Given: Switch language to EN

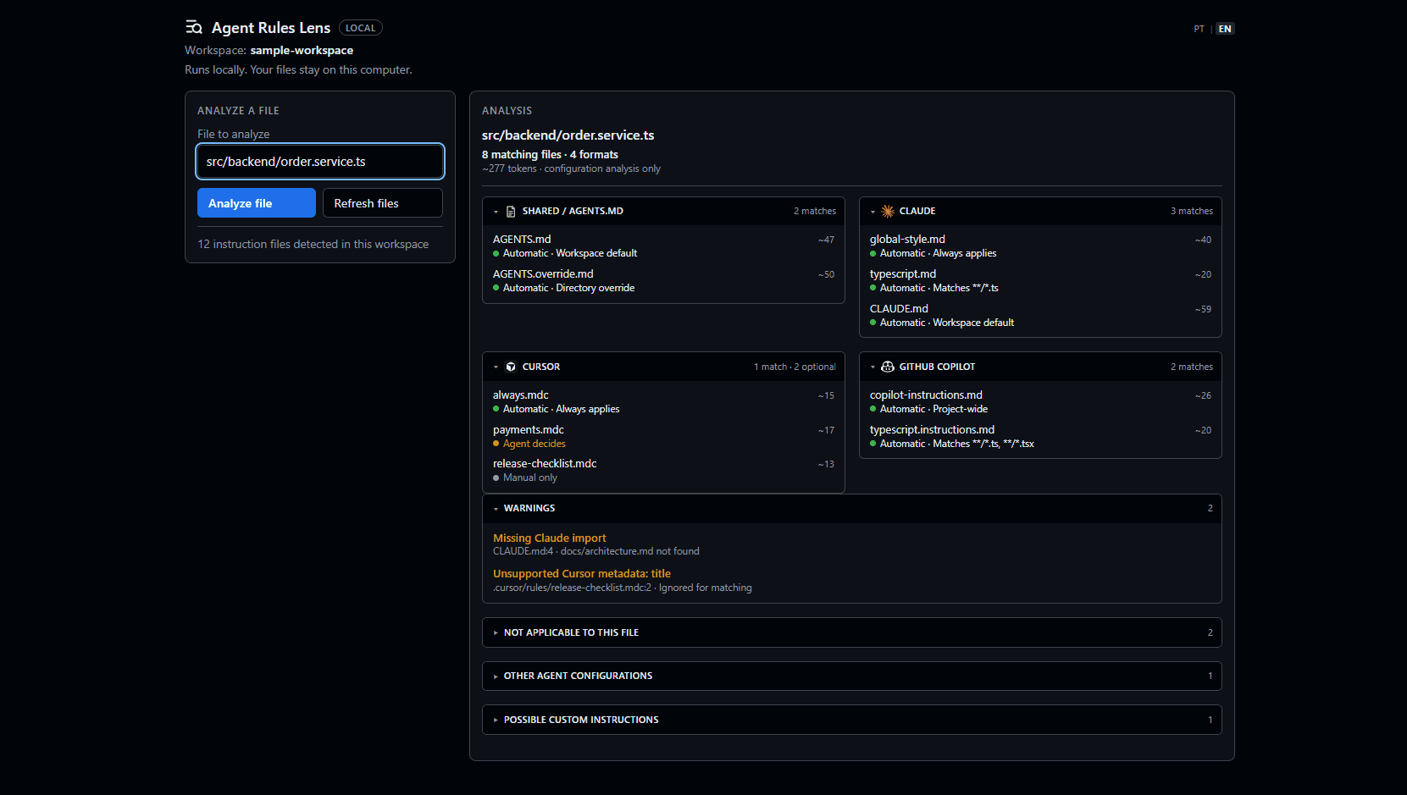Looking at the screenshot, I should click(1225, 29).
